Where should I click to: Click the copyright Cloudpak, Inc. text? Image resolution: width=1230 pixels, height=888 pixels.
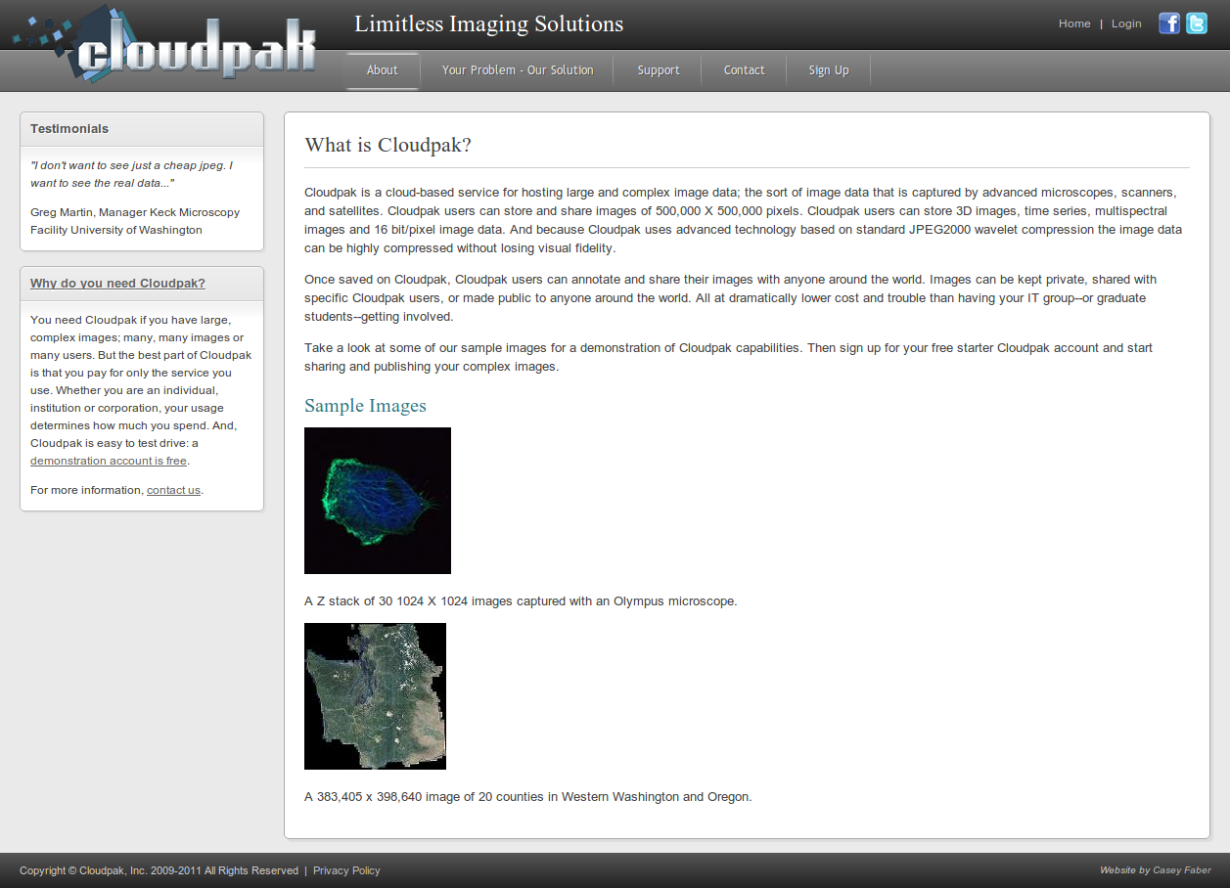click(x=159, y=870)
